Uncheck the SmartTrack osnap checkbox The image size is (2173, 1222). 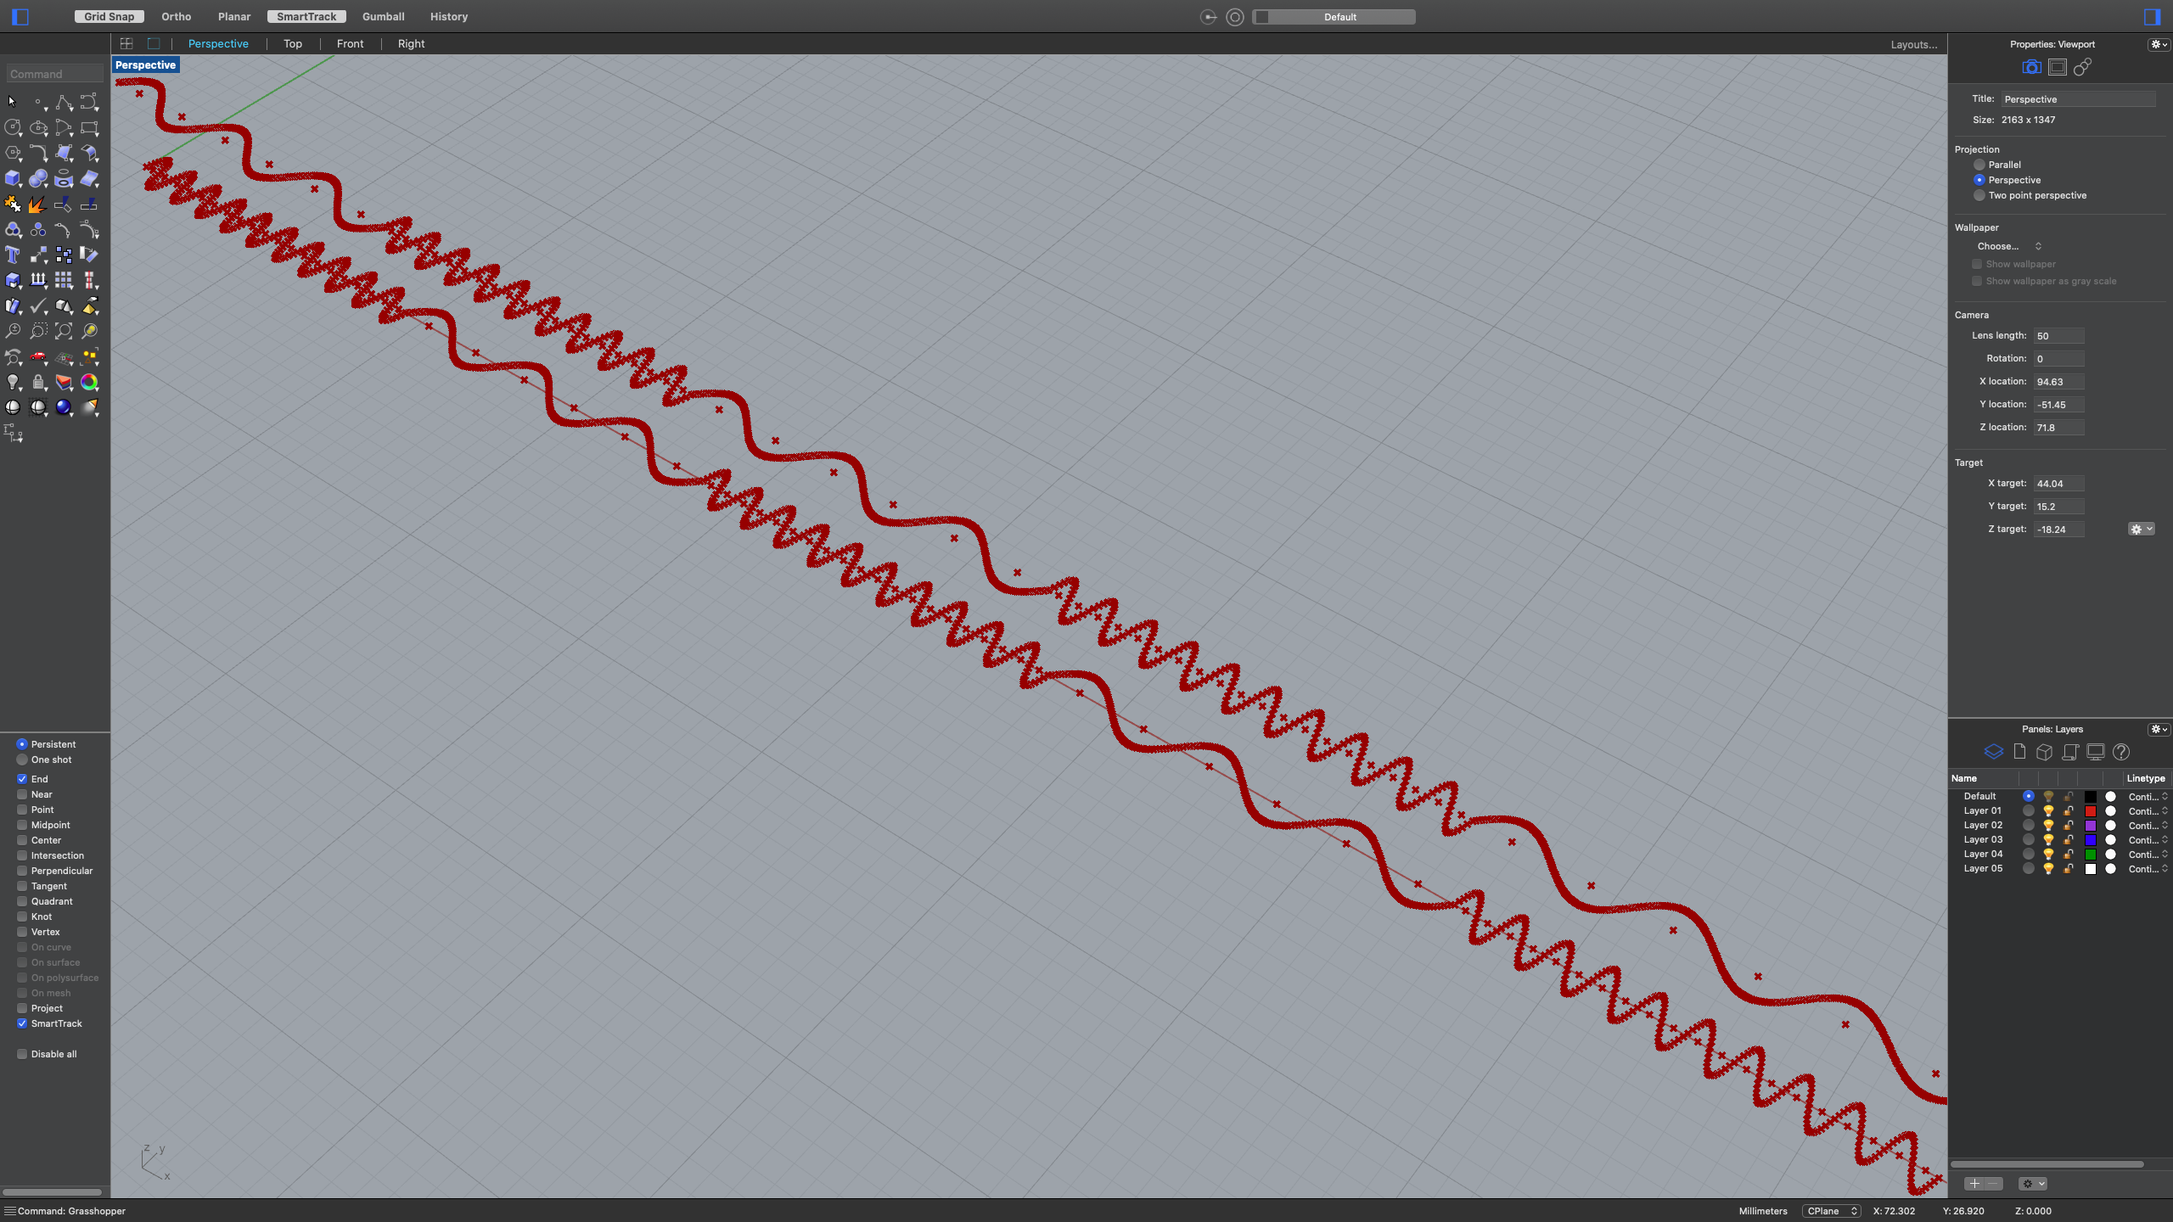coord(22,1023)
